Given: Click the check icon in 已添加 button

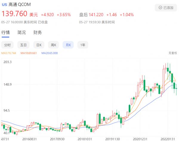Looking at the screenshot, I should pyautogui.click(x=160, y=7).
